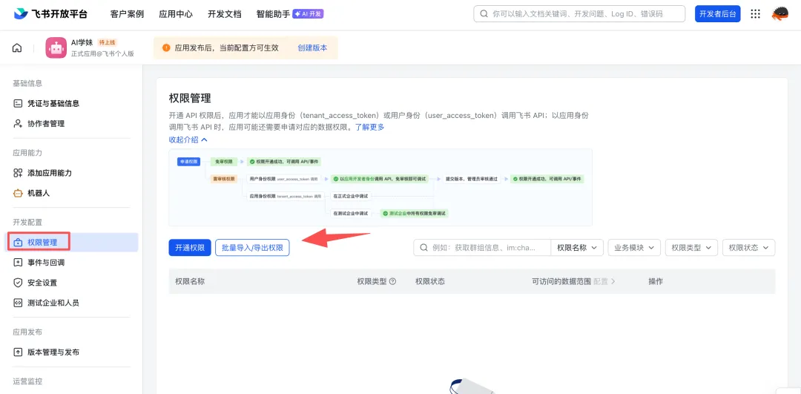Click the 版本管理与发布 upload icon
This screenshot has height=394, width=801.
18,352
